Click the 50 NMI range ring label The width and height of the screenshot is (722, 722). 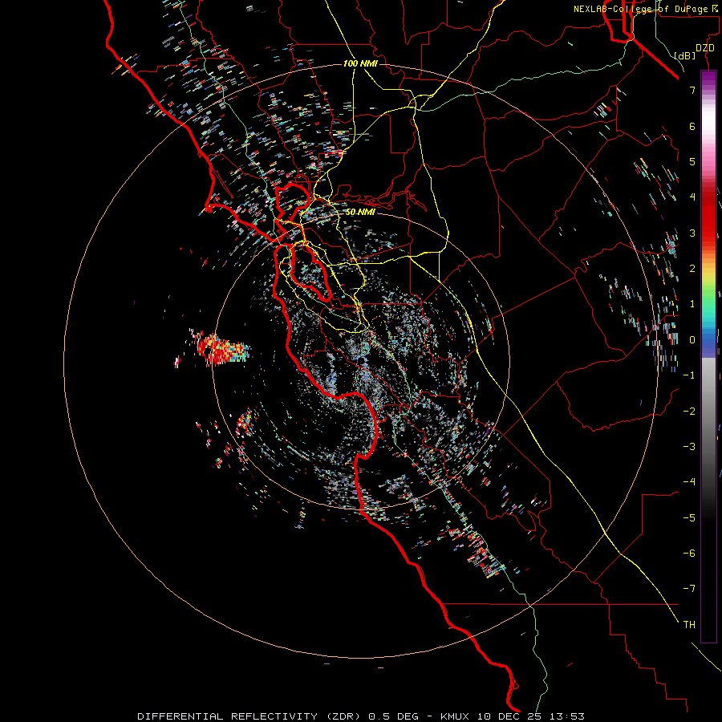[360, 212]
